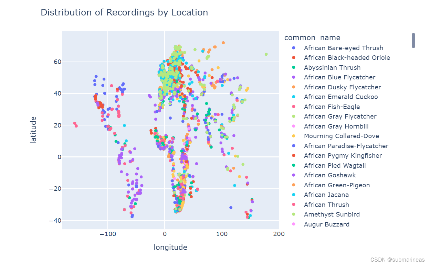Toggle African Jacana legend entry
The image size is (430, 265).
pos(320,195)
